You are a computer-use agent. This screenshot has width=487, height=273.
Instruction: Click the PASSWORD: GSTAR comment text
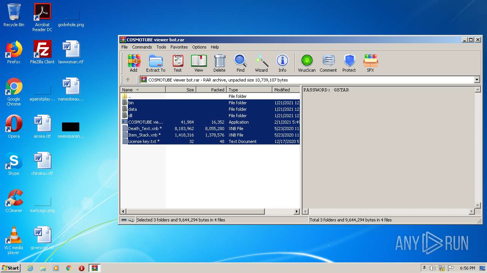click(x=326, y=90)
